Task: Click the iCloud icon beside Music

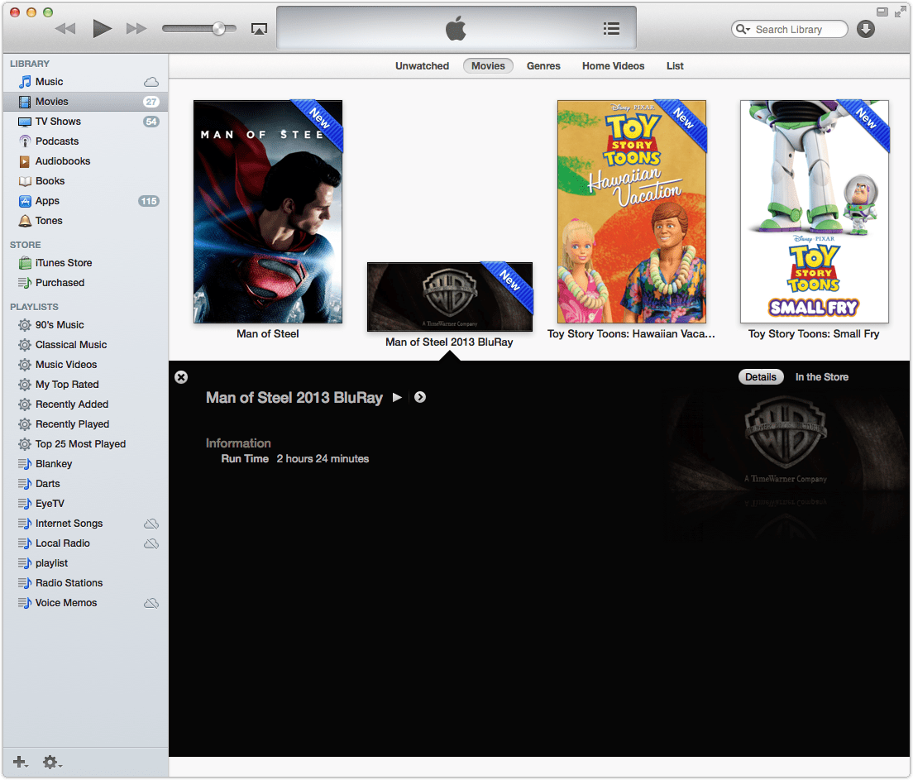Action: click(x=151, y=82)
